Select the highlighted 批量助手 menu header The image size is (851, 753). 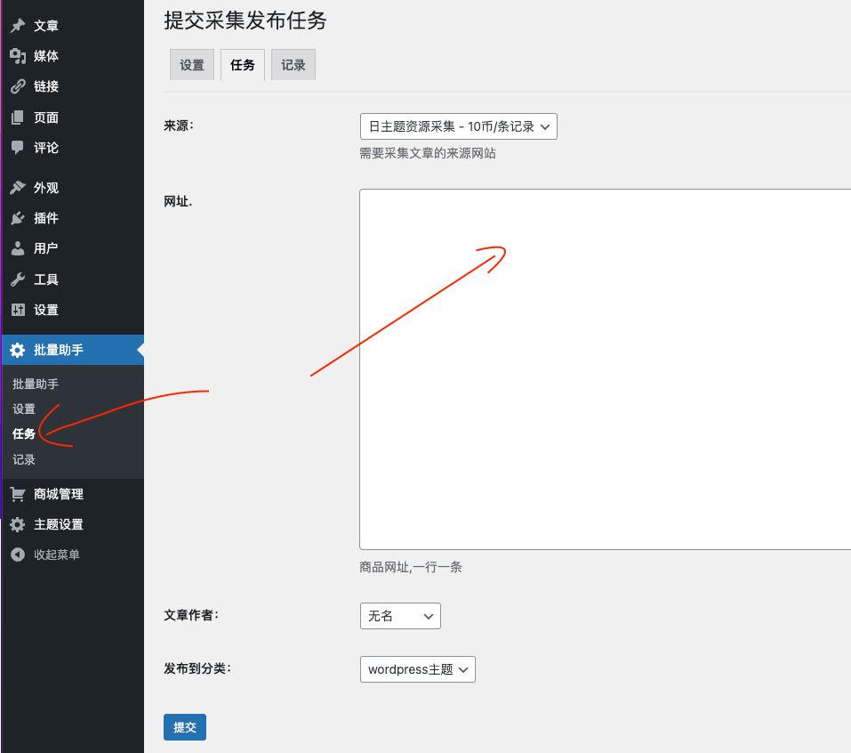(x=72, y=350)
